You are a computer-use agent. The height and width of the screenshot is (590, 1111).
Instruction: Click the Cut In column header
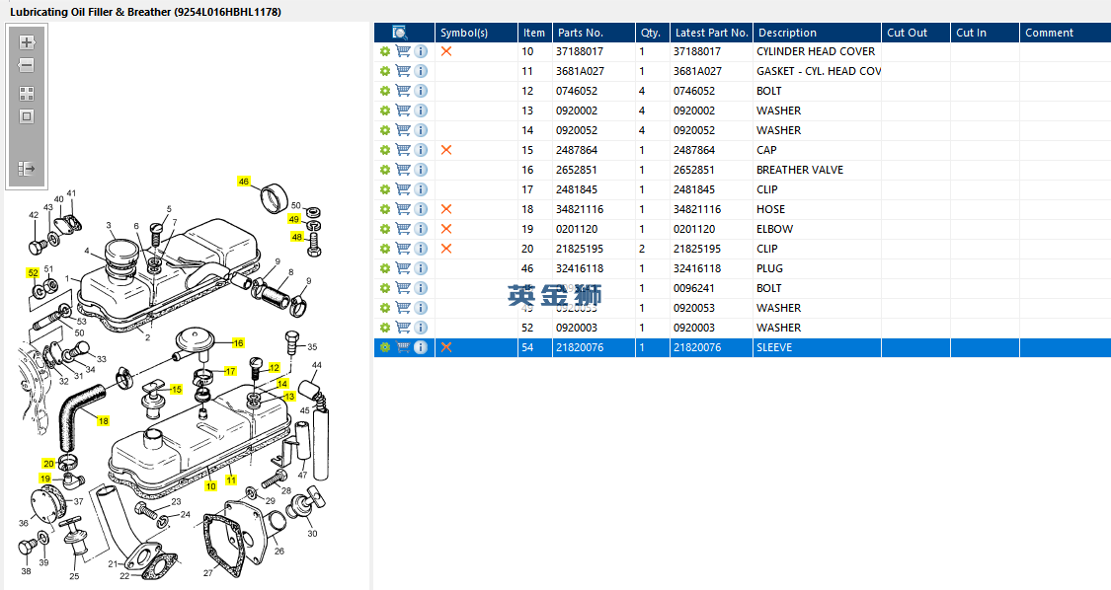[985, 33]
